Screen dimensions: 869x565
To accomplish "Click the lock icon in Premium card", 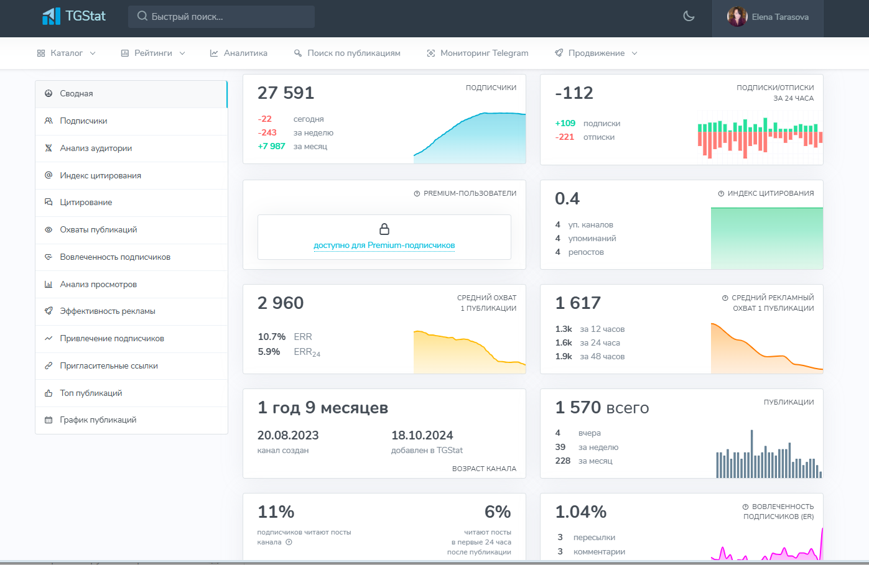I will (384, 229).
